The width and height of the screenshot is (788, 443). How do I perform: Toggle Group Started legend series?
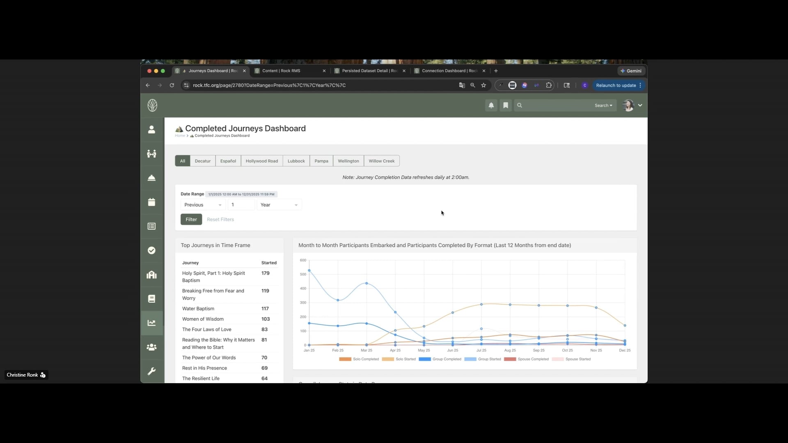coord(489,359)
